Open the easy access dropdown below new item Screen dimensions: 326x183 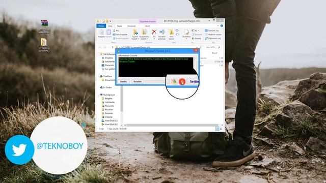pyautogui.click(x=177, y=35)
